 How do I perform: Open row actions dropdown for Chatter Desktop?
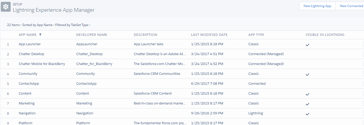pos(363,54)
